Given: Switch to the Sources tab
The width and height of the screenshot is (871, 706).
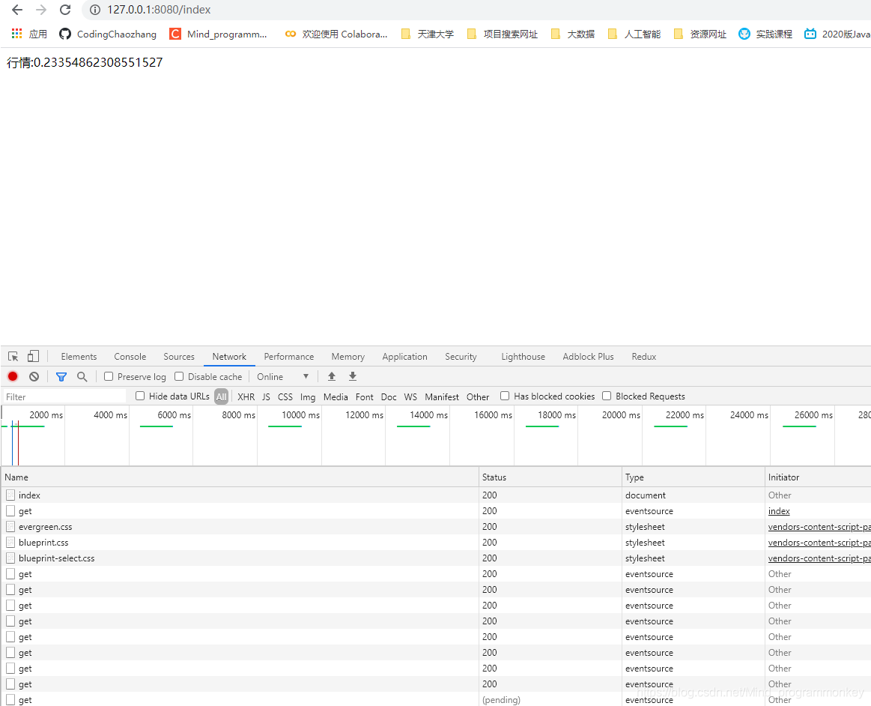Looking at the screenshot, I should tap(179, 356).
